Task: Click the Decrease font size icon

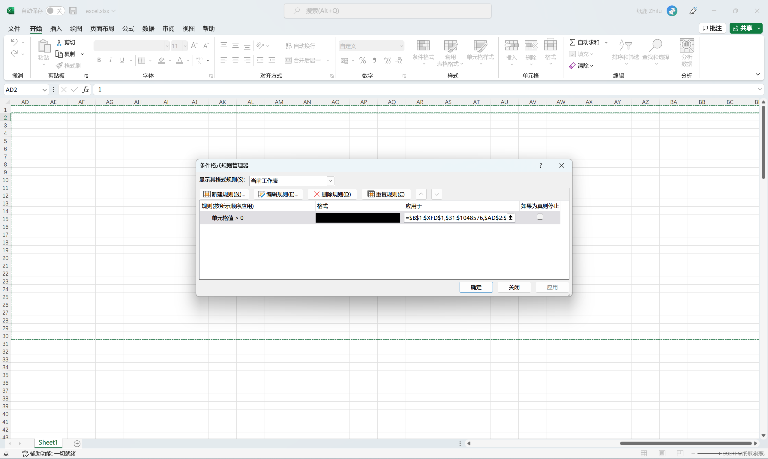Action: 206,46
